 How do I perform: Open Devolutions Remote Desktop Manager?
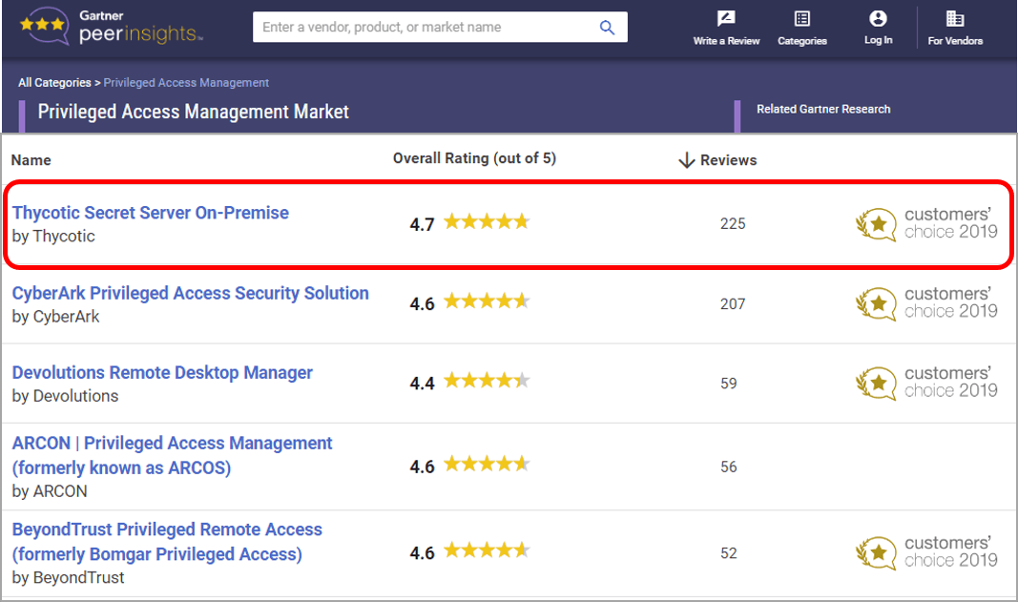click(162, 372)
